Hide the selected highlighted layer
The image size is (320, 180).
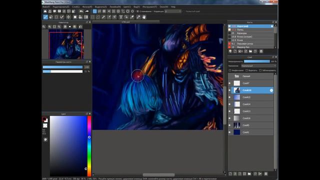click(x=229, y=90)
